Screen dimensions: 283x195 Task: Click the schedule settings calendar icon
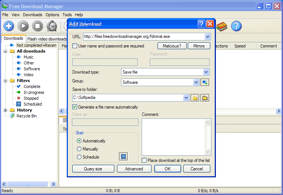click(x=124, y=156)
